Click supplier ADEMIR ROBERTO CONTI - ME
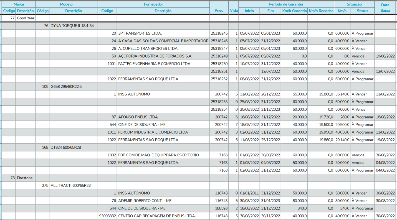The image size is (397, 220). coord(145,201)
